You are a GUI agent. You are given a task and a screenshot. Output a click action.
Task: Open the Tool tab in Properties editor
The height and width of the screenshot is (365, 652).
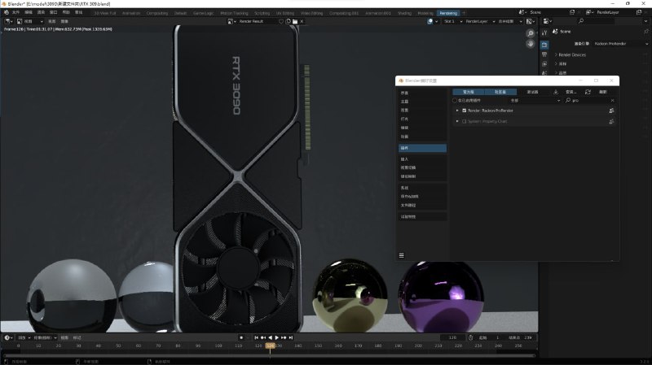(544, 33)
